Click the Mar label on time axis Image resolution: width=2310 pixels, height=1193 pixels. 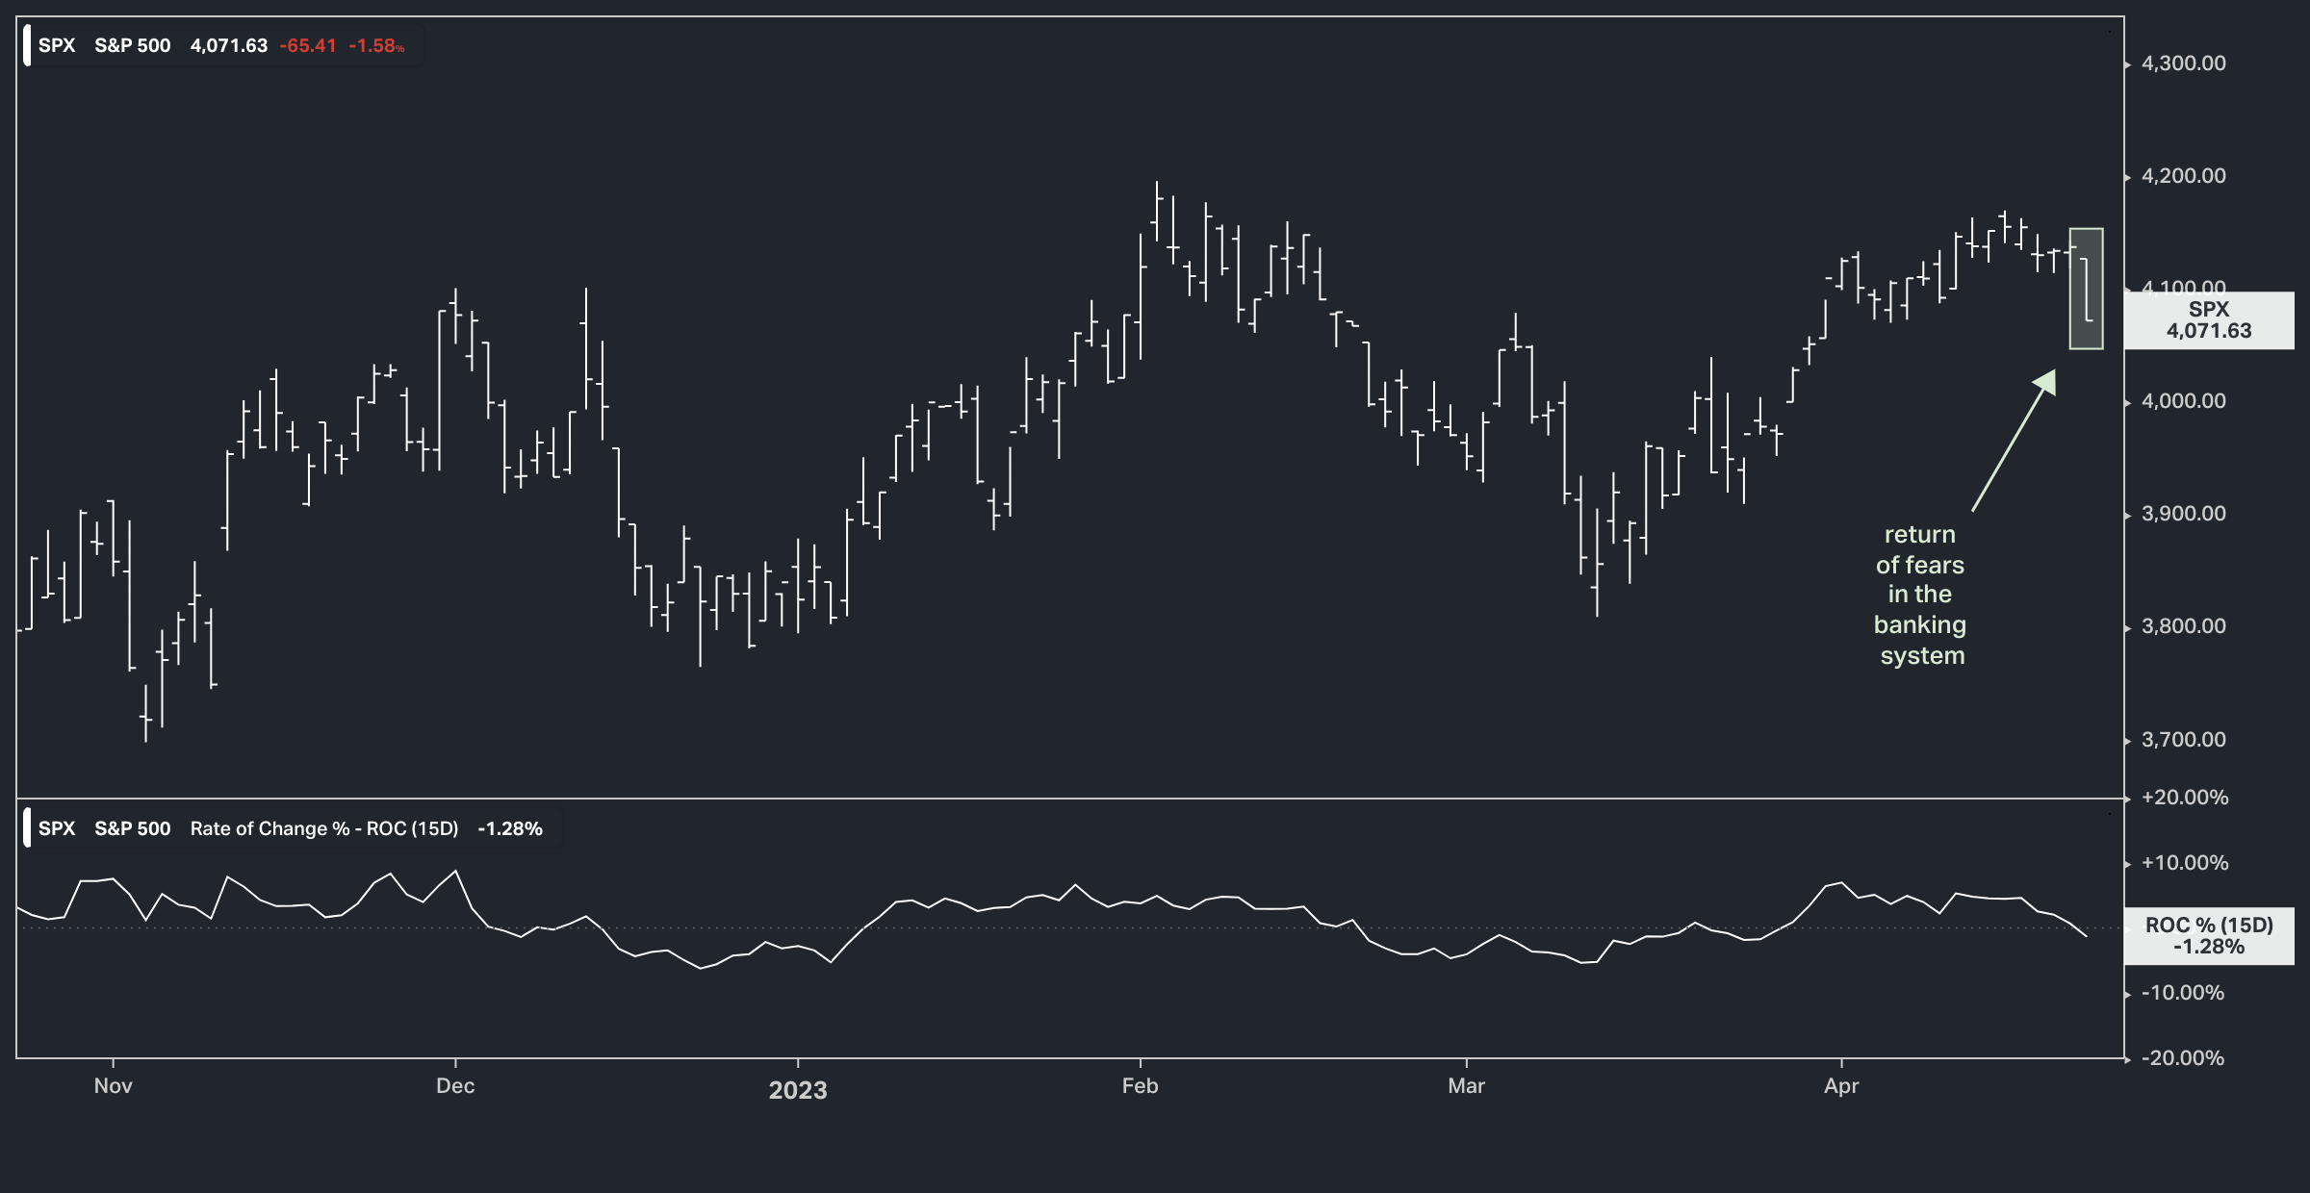[1467, 1086]
